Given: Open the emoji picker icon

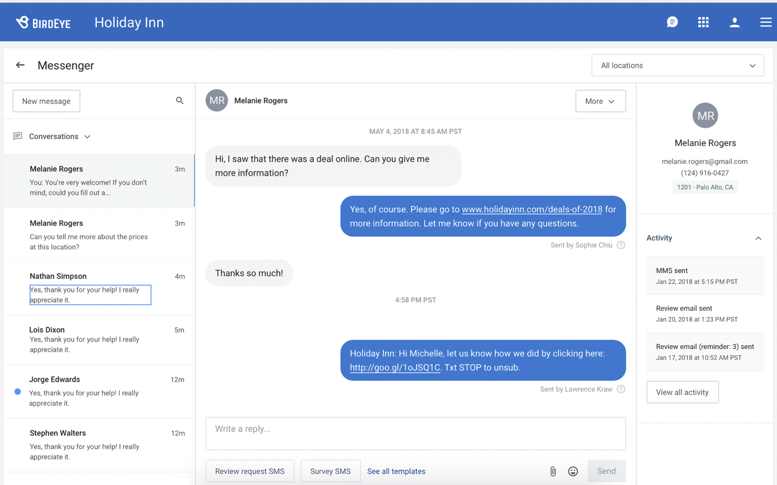Looking at the screenshot, I should point(573,471).
